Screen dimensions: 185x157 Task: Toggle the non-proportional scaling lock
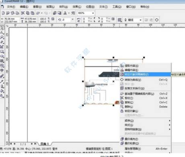click(x=53, y=19)
